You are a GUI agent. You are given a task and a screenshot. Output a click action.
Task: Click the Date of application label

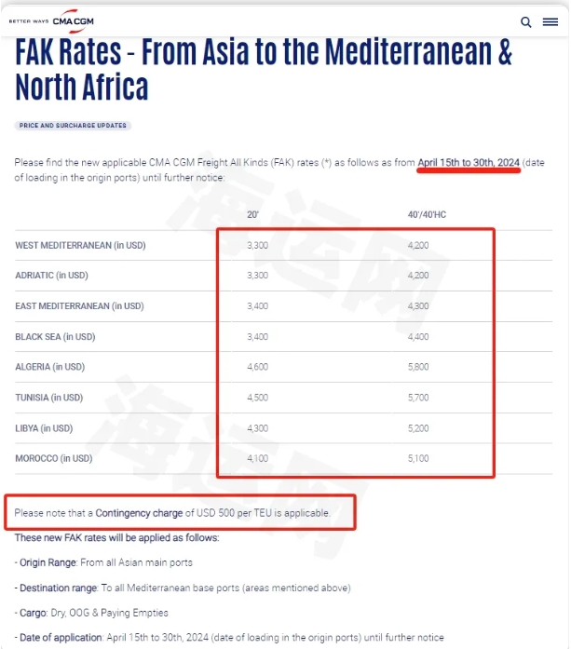(x=61, y=638)
